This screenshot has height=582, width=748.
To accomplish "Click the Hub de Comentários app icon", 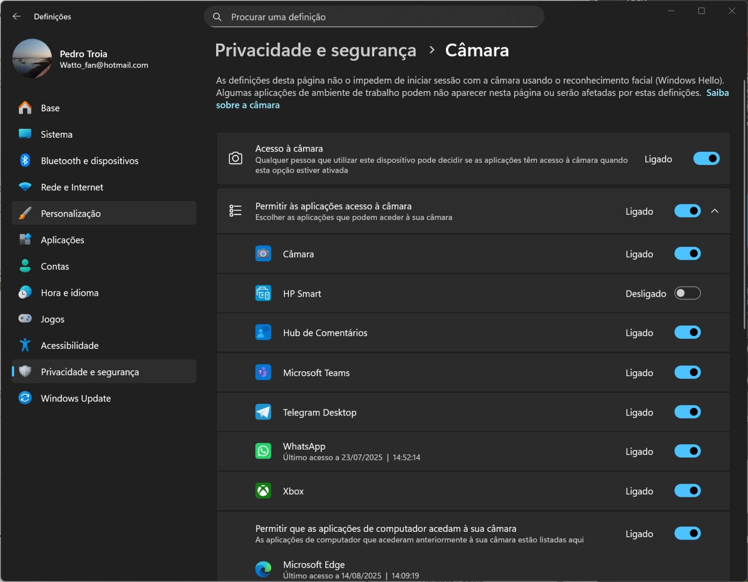I will coord(263,333).
